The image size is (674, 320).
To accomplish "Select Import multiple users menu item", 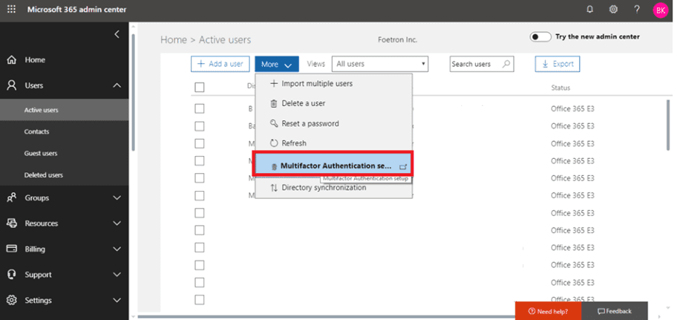I will click(333, 83).
